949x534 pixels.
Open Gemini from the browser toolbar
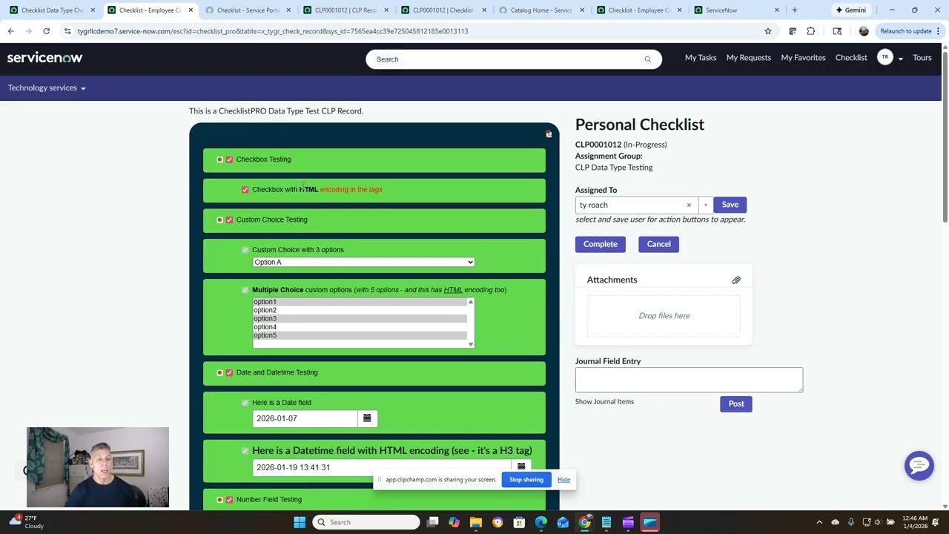pyautogui.click(x=851, y=10)
